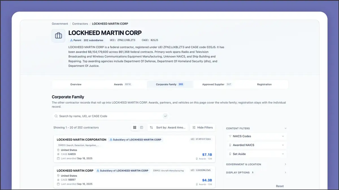
Task: Click subsidiary icon on CAGE 98897 card
Action: 98,171
